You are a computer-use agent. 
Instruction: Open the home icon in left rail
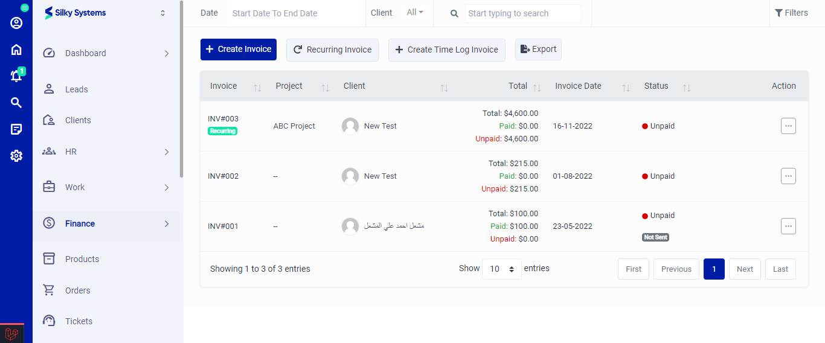click(16, 50)
